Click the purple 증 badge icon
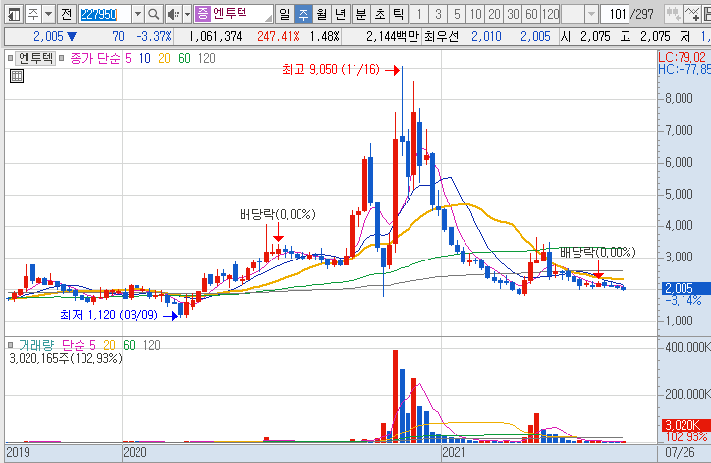The image size is (711, 463). [x=202, y=13]
